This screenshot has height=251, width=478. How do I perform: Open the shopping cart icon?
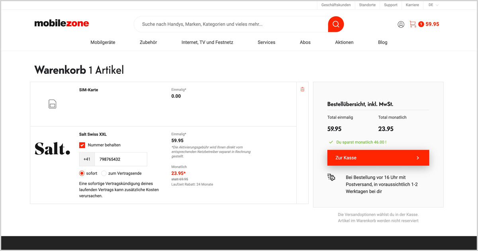pos(413,24)
